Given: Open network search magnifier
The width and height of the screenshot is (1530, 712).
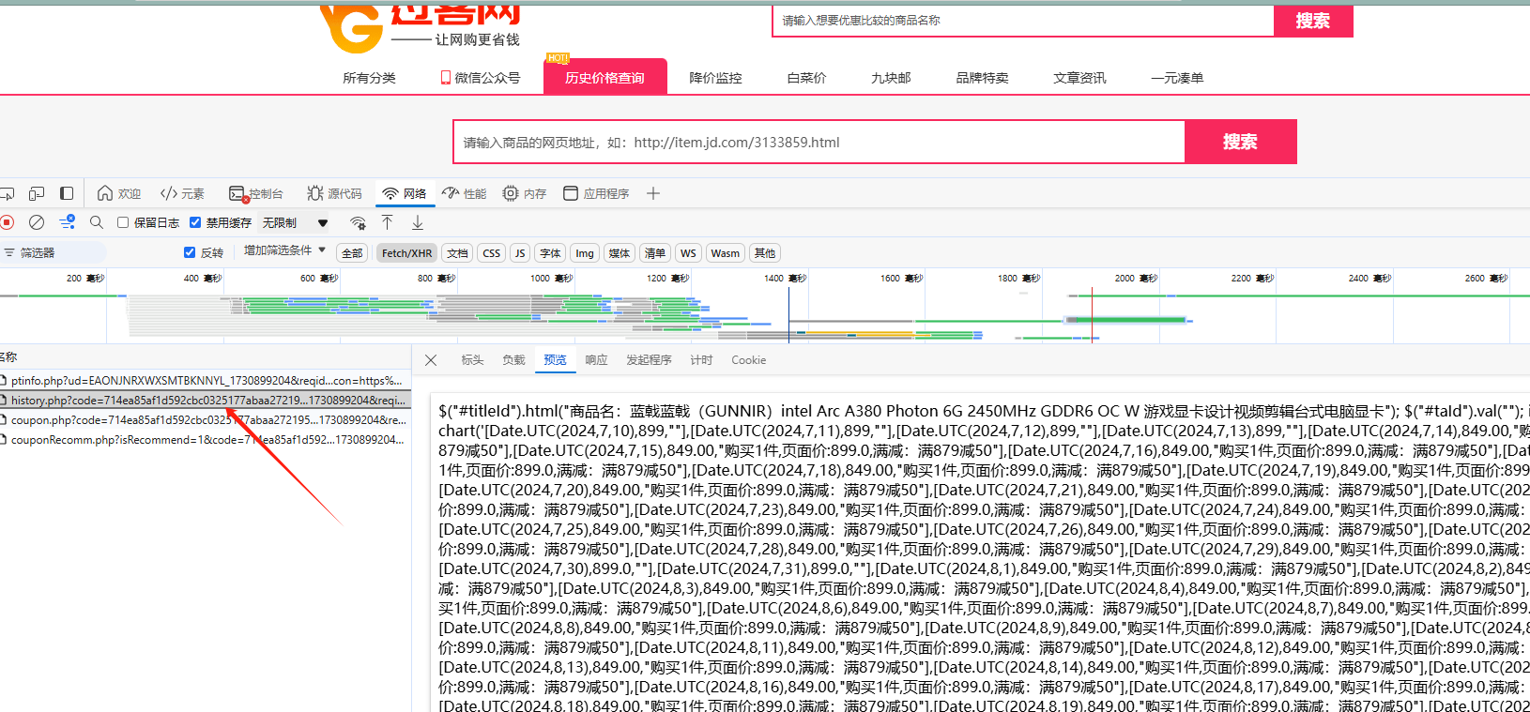Looking at the screenshot, I should point(97,222).
